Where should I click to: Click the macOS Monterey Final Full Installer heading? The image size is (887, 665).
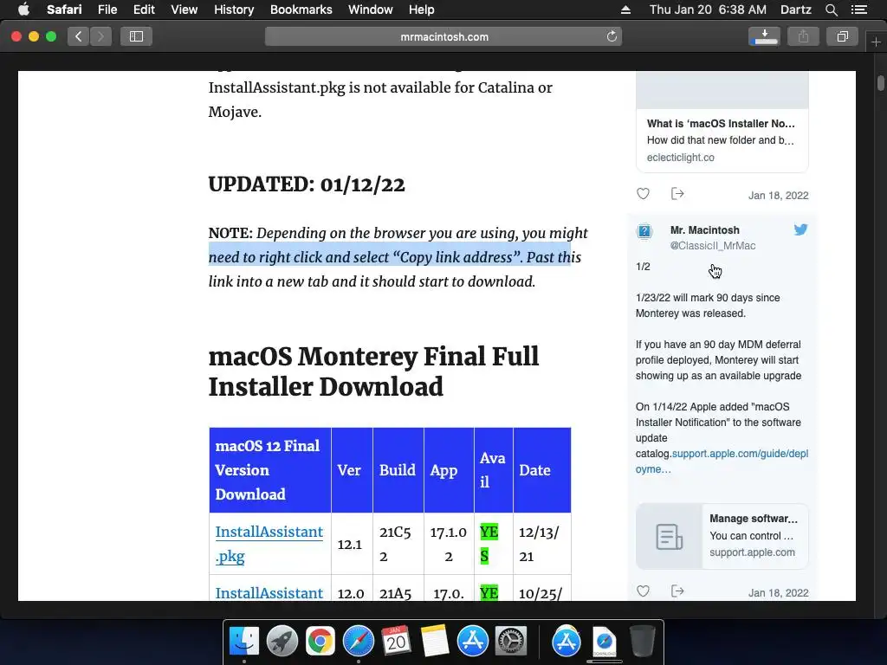[373, 371]
